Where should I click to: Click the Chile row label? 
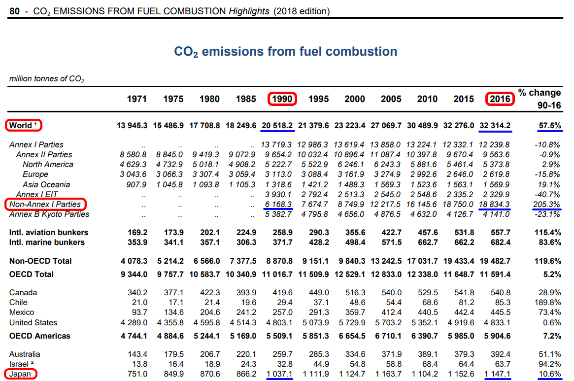pos(18,302)
